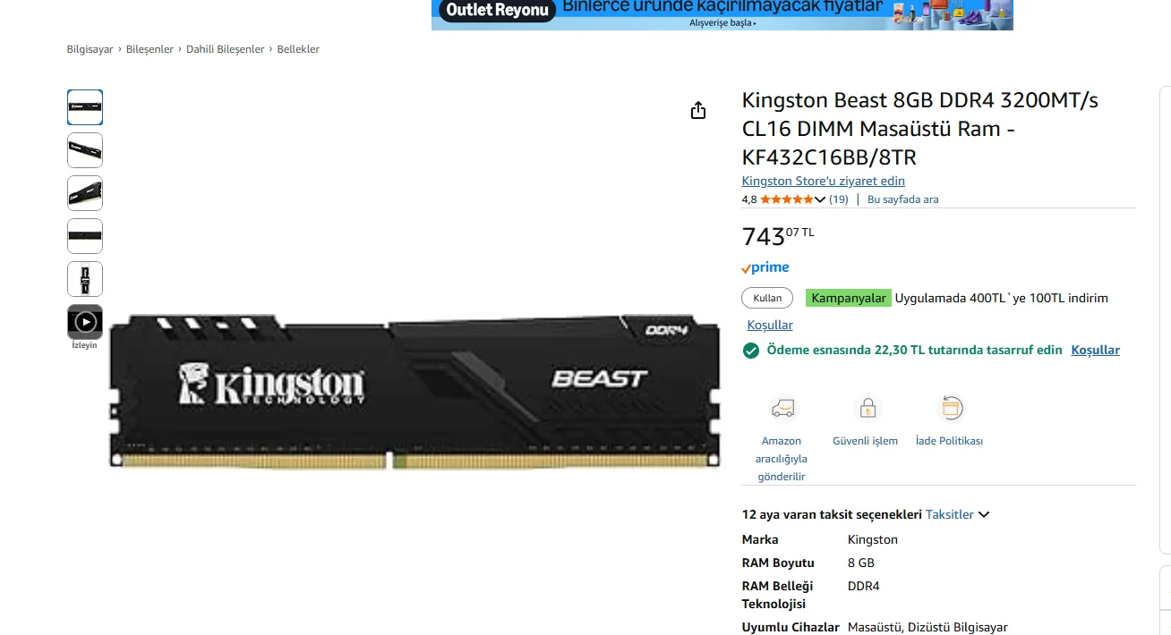Open Koşullar link under Kampanyalar

[770, 325]
